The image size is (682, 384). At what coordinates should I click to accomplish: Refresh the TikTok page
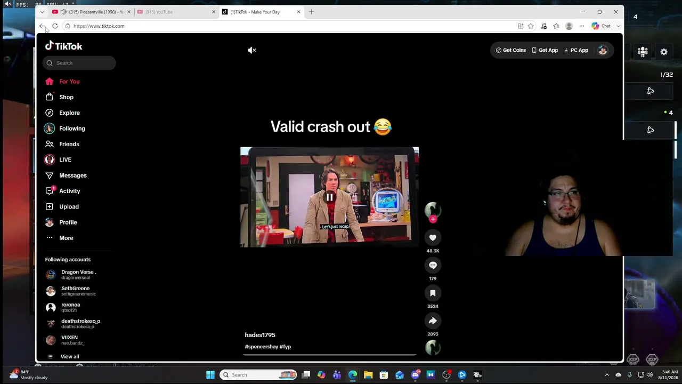pyautogui.click(x=55, y=26)
